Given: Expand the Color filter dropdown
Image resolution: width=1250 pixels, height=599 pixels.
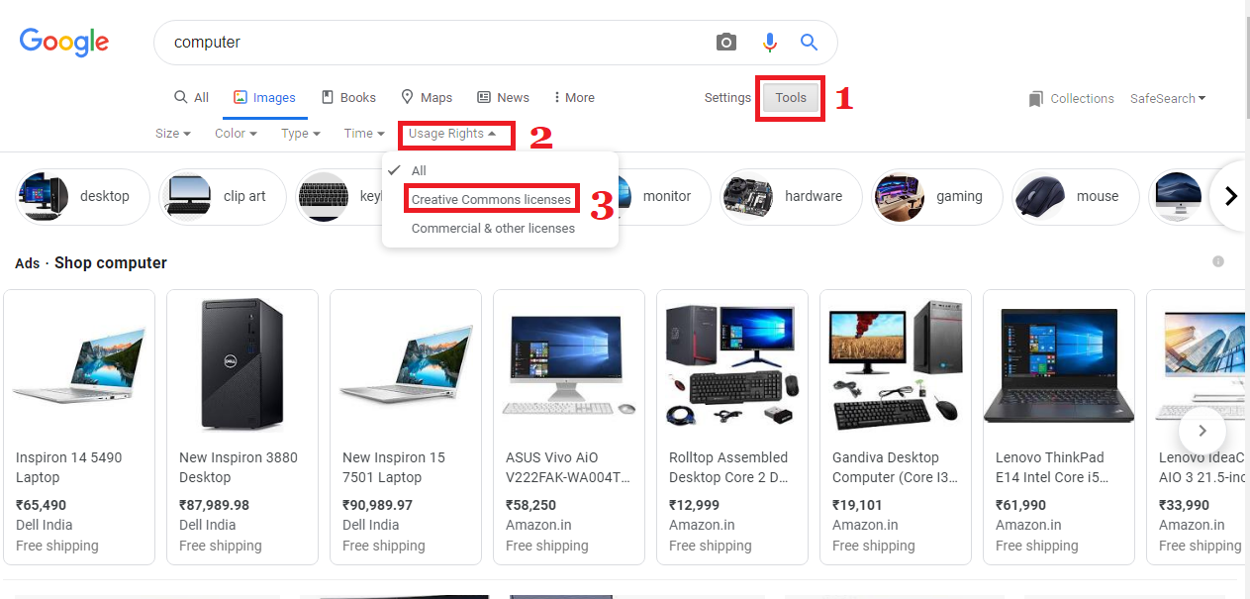Looking at the screenshot, I should [236, 134].
